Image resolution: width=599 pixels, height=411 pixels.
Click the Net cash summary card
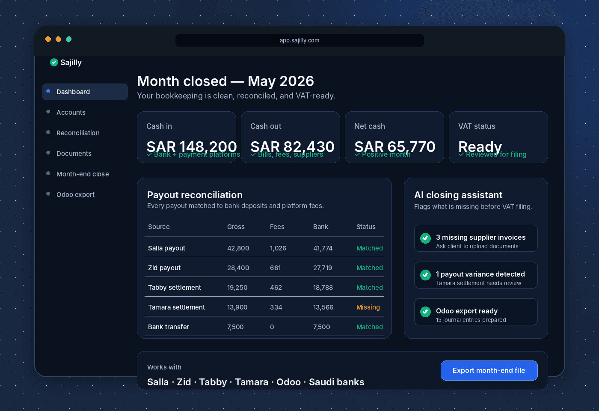click(x=394, y=137)
